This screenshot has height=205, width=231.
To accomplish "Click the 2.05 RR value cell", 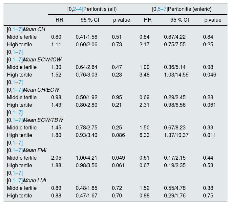I will (x=56, y=158).
